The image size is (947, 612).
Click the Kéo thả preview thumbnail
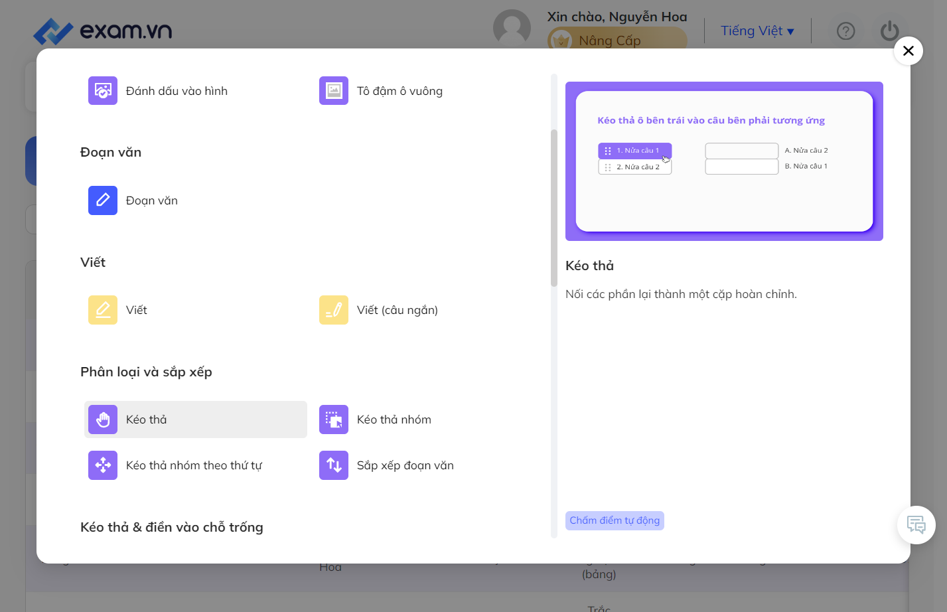(724, 161)
